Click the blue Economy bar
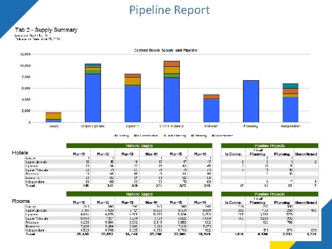 [x=251, y=101]
